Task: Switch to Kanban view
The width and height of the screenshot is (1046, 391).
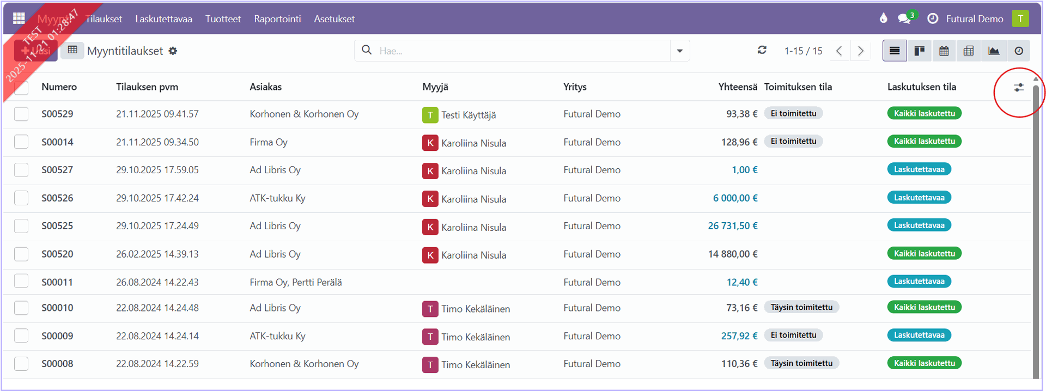Action: click(x=920, y=51)
